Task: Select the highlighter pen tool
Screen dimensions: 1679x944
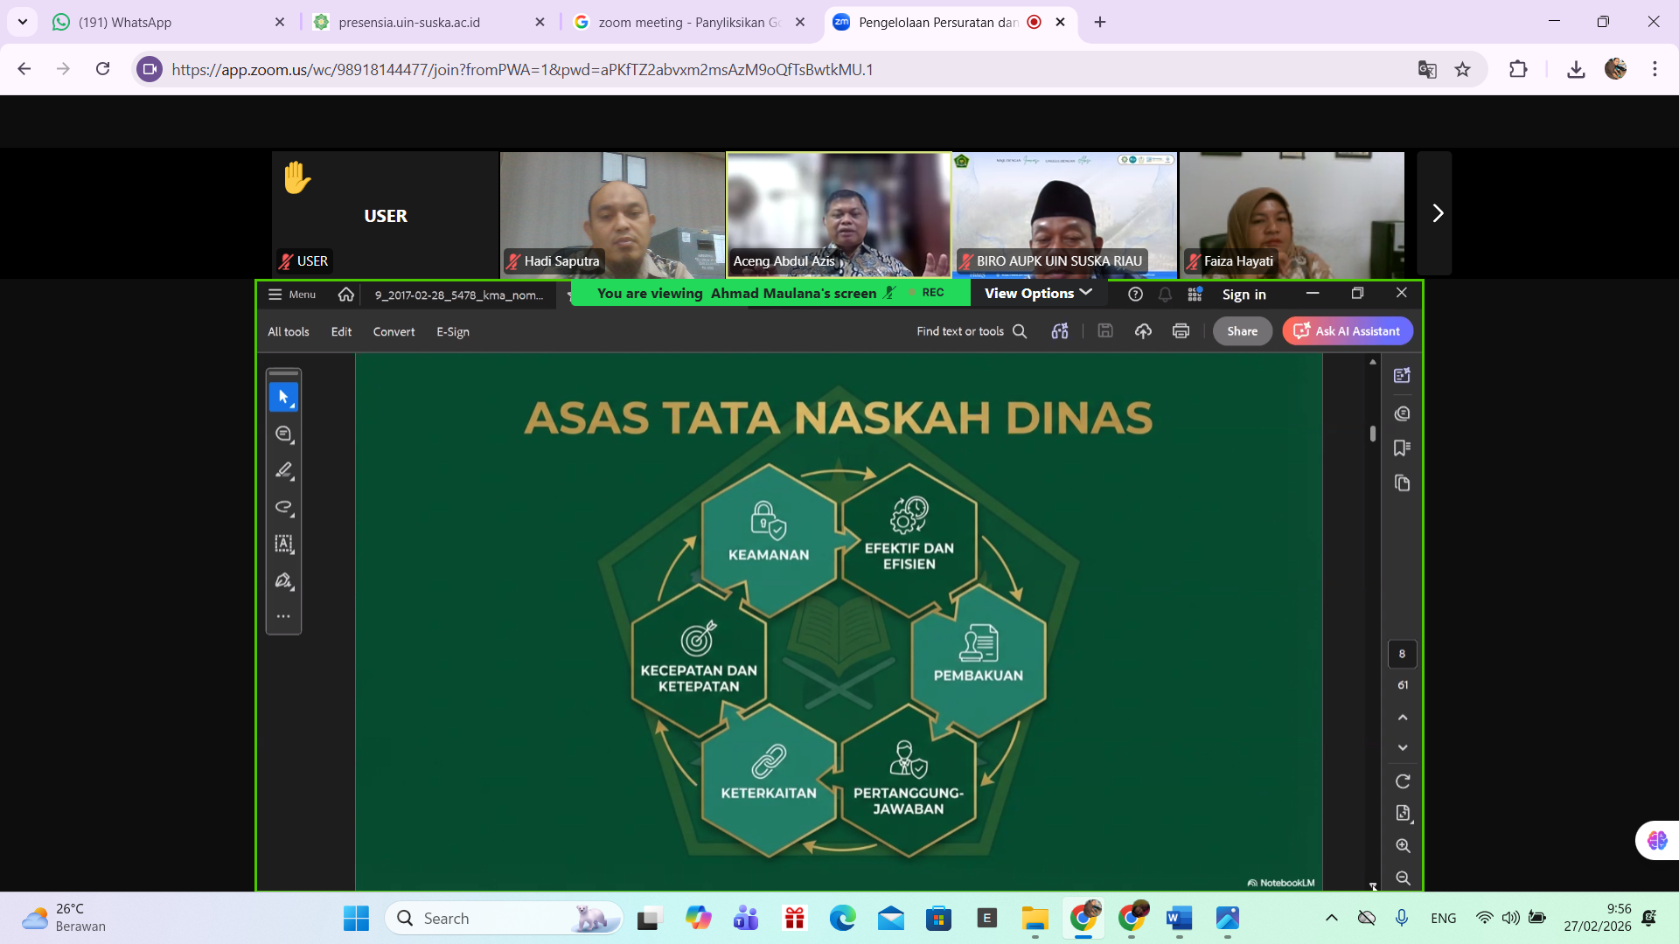Action: [x=283, y=471]
